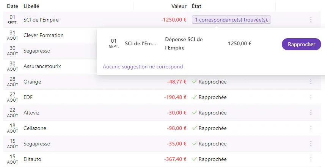Select the Segapresso 30 août transaction

click(50, 51)
